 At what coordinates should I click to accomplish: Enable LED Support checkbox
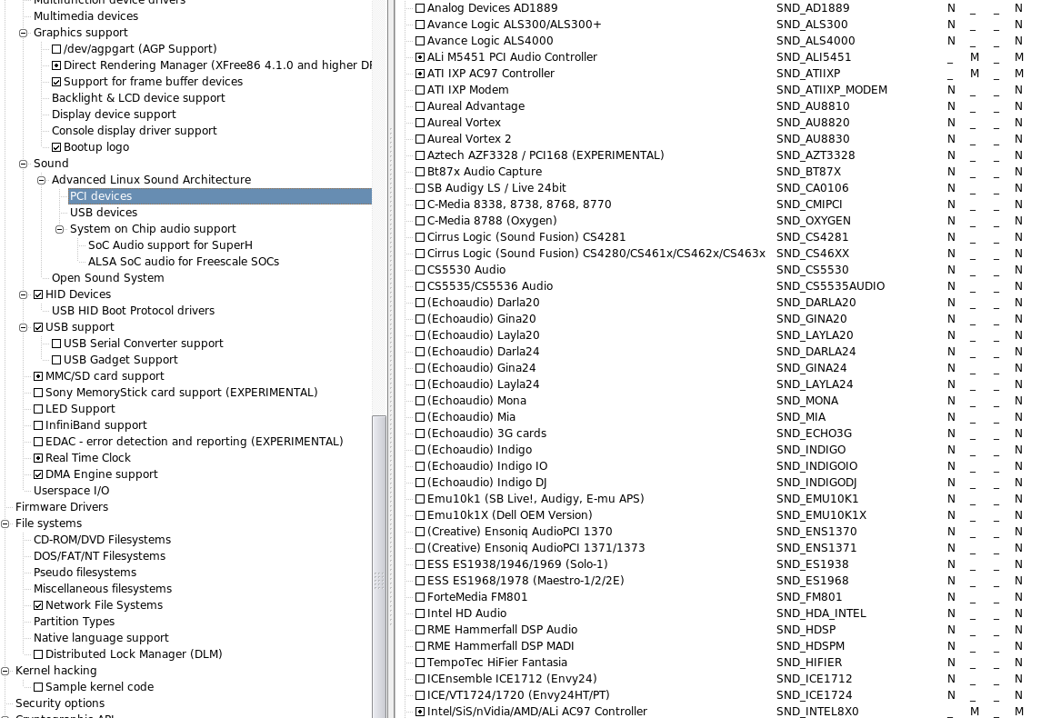(x=38, y=409)
